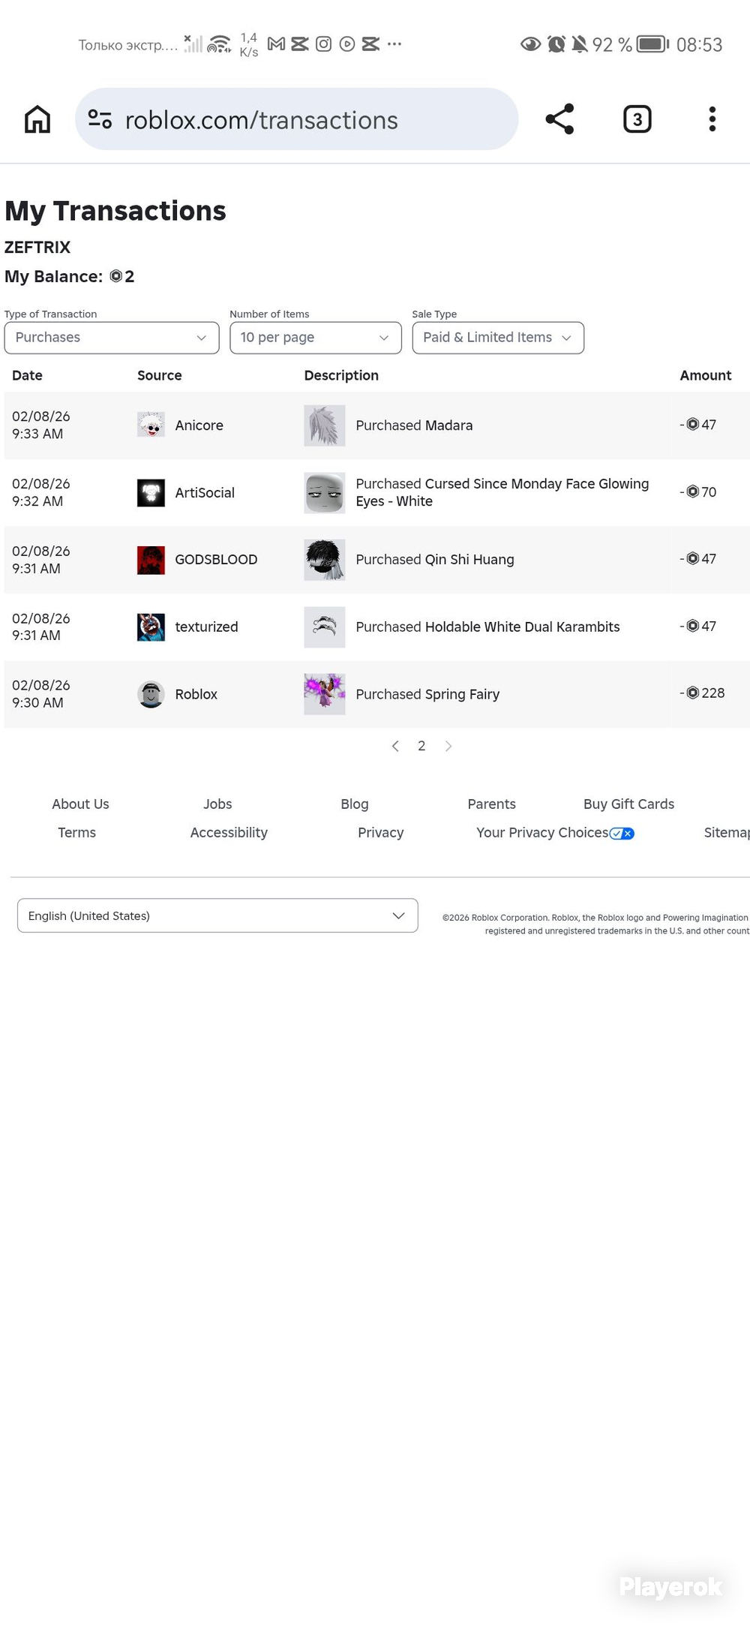Expand the Paid & Limited Items dropdown
The image size is (750, 1626).
click(x=498, y=338)
